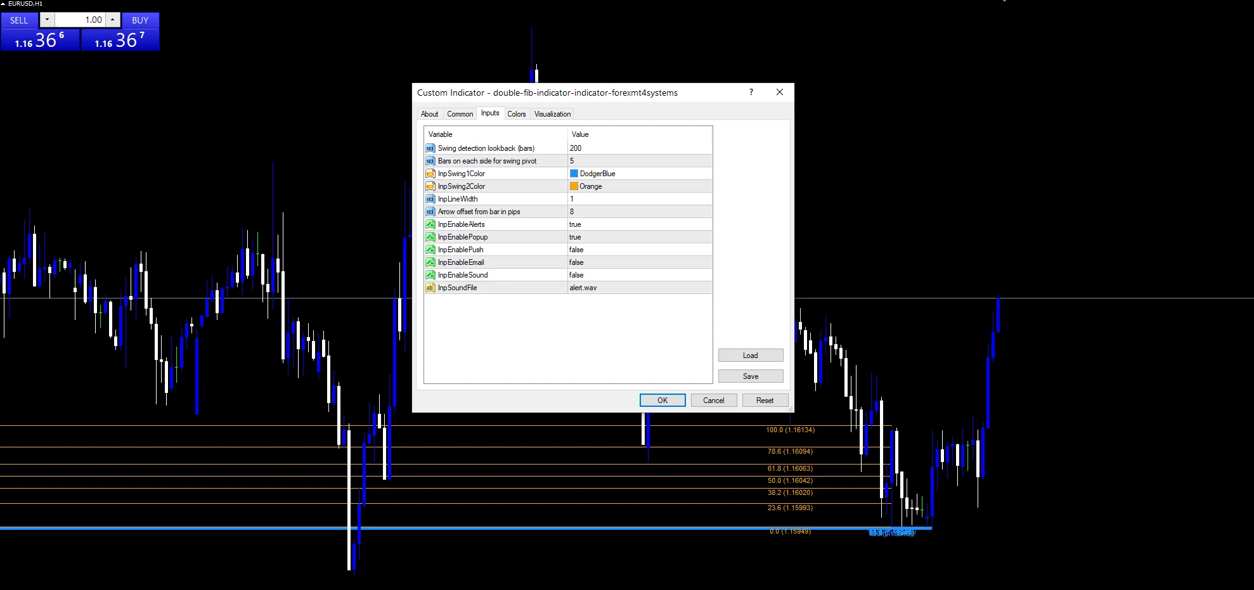Click the 61.8 (1.16063) Fibonacci level label
The image size is (1254, 590).
(x=790, y=468)
